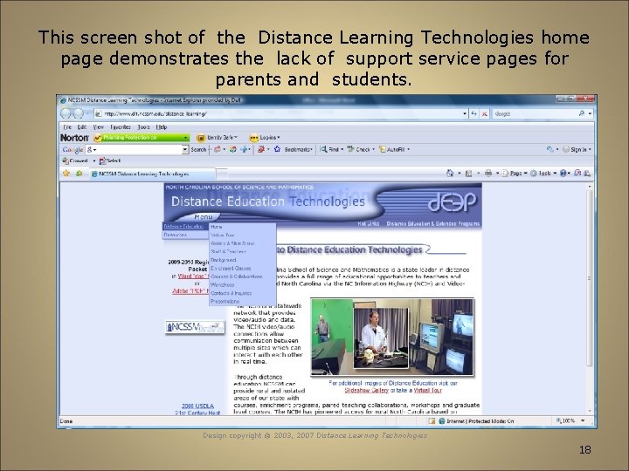Click the NCSSM Online logo image

click(x=195, y=327)
